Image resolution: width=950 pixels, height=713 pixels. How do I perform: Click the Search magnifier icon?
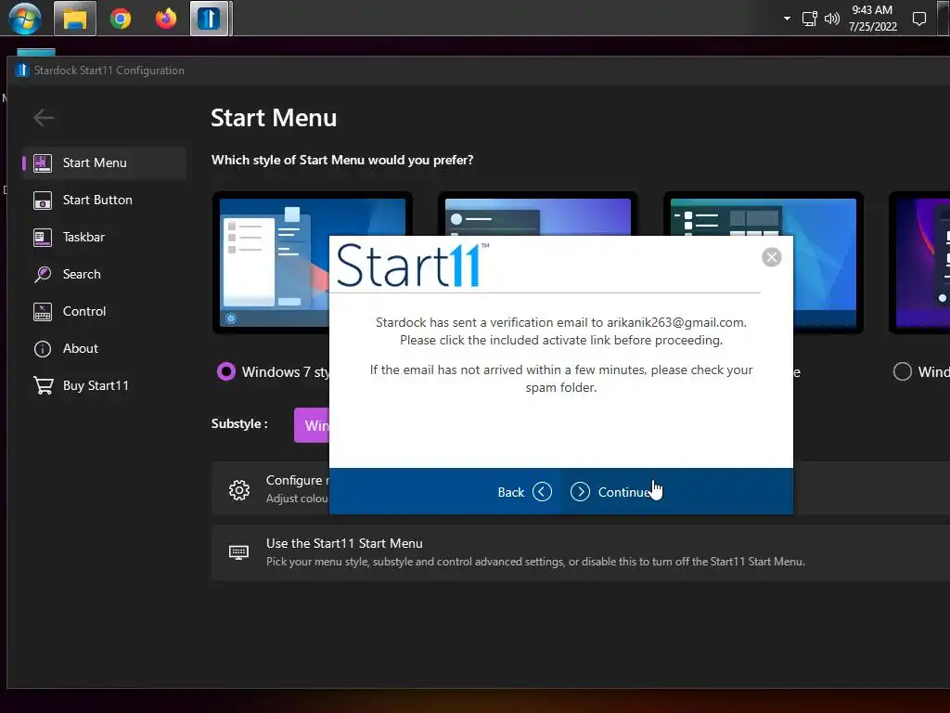(x=43, y=274)
